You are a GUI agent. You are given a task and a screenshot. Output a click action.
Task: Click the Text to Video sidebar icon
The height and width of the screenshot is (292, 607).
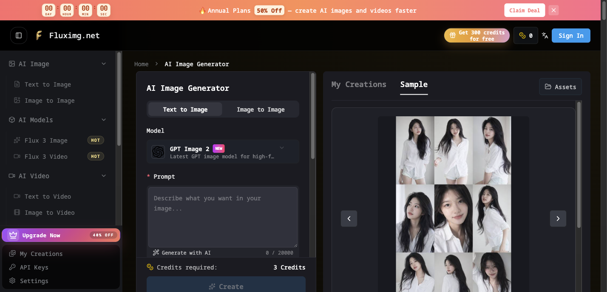pyautogui.click(x=17, y=197)
